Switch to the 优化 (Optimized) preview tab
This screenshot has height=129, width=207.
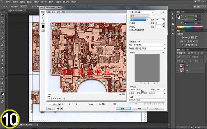53,12
